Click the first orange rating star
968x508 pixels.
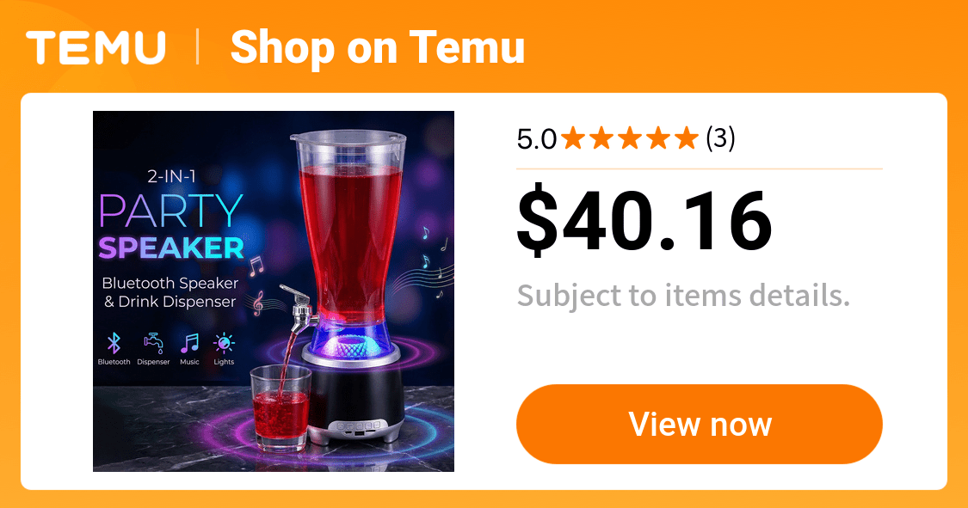[x=574, y=138]
